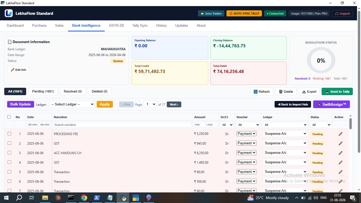Toggle the select-all header checkbox
The height and width of the screenshot is (203, 361).
tap(9, 117)
